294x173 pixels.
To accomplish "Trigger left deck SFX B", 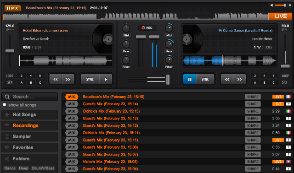I will pos(31,82).
